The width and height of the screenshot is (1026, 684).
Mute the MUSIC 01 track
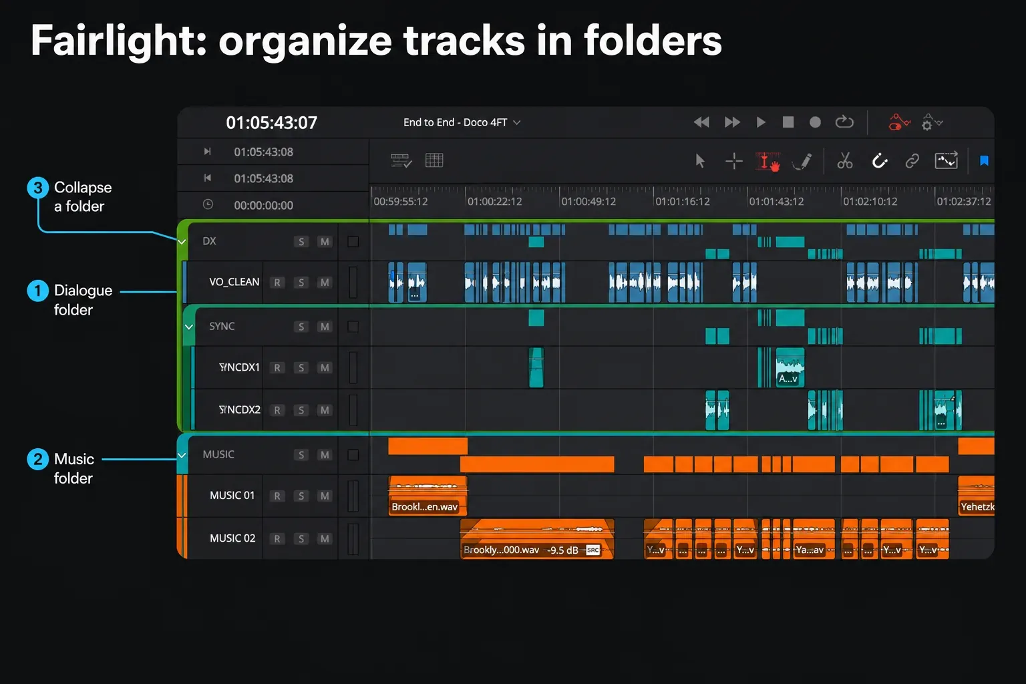325,496
